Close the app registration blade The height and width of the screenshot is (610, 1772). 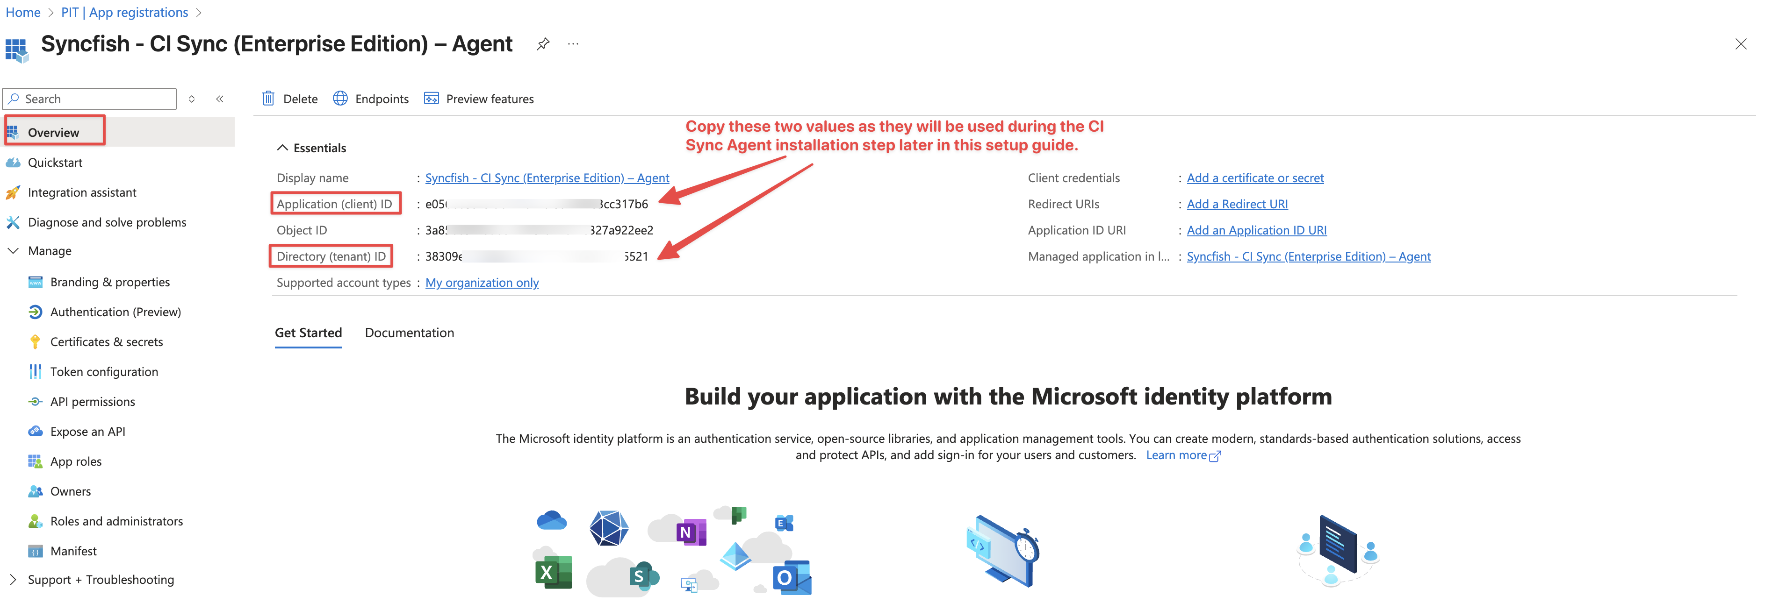click(x=1740, y=44)
